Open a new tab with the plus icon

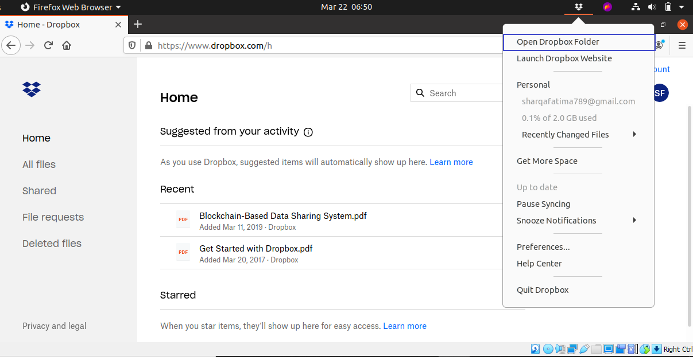(x=137, y=24)
